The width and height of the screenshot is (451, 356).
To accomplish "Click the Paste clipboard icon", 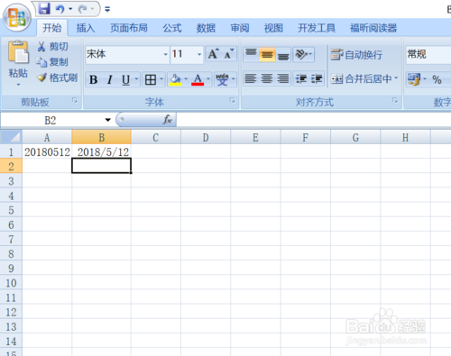I will (x=18, y=52).
